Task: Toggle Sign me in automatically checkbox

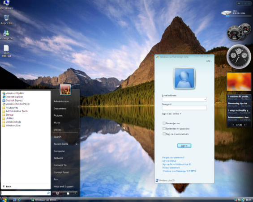Action: tap(164, 134)
